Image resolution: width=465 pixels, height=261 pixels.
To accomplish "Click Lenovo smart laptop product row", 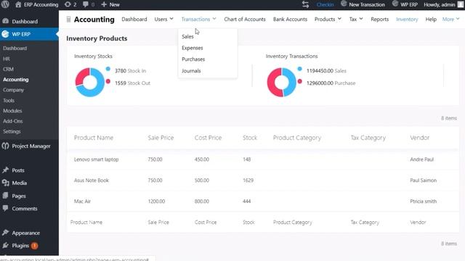I will point(263,159).
